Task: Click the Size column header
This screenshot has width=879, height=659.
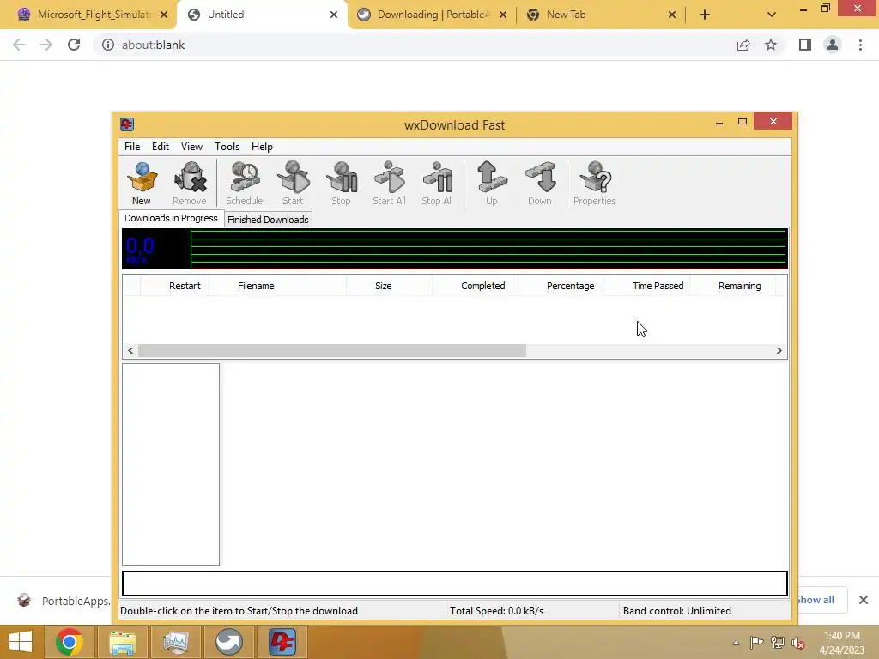Action: pos(389,286)
